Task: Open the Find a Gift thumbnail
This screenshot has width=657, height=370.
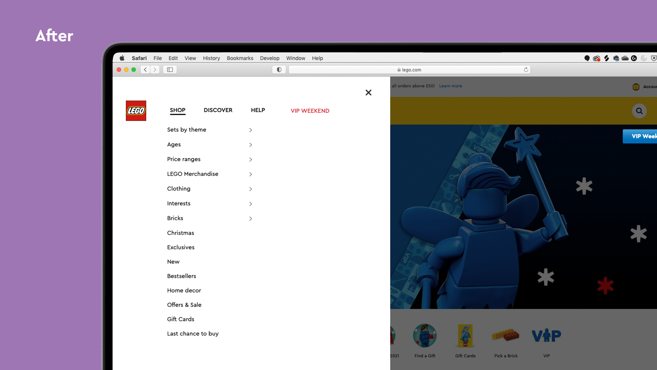Action: click(425, 336)
